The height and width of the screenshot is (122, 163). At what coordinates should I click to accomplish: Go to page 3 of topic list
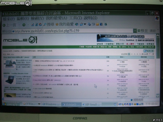pyautogui.click(x=134, y=54)
